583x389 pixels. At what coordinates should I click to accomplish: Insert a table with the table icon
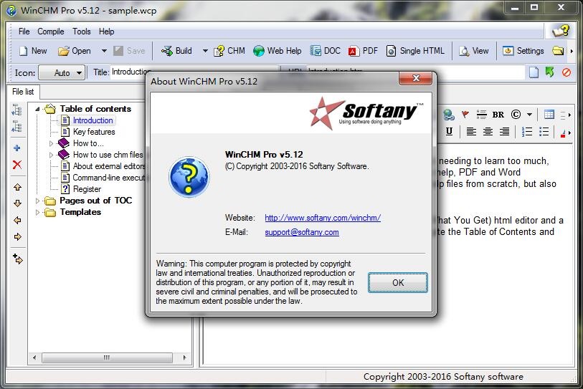click(x=549, y=115)
